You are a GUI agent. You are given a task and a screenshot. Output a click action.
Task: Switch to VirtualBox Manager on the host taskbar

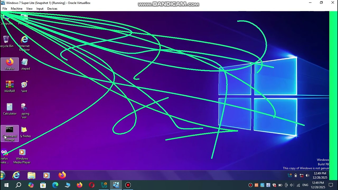(104, 185)
